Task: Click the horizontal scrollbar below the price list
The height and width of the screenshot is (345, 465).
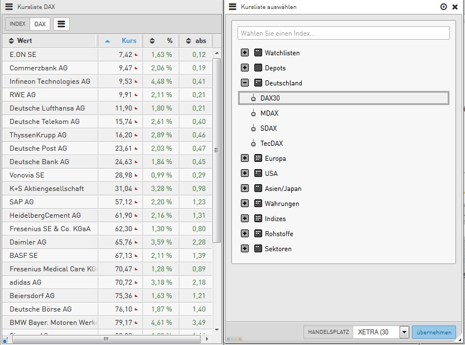Action: pos(105,339)
